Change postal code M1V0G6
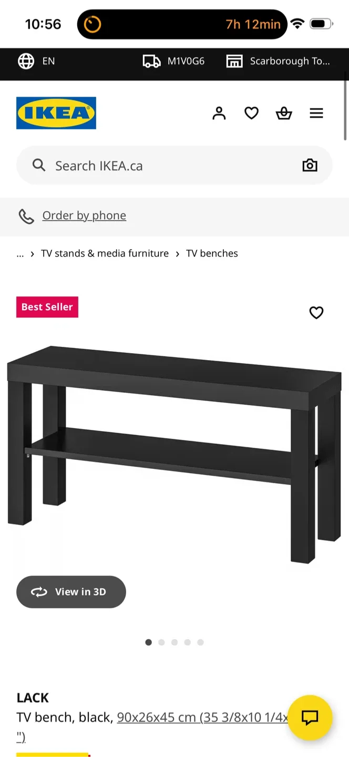Image resolution: width=349 pixels, height=757 pixels. click(173, 61)
